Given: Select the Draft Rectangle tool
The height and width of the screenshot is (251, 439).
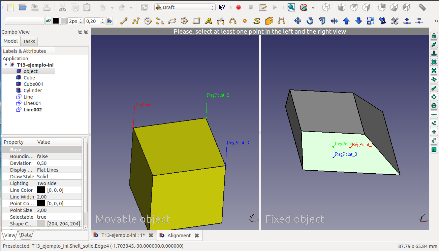Looking at the screenshot, I should [196, 21].
